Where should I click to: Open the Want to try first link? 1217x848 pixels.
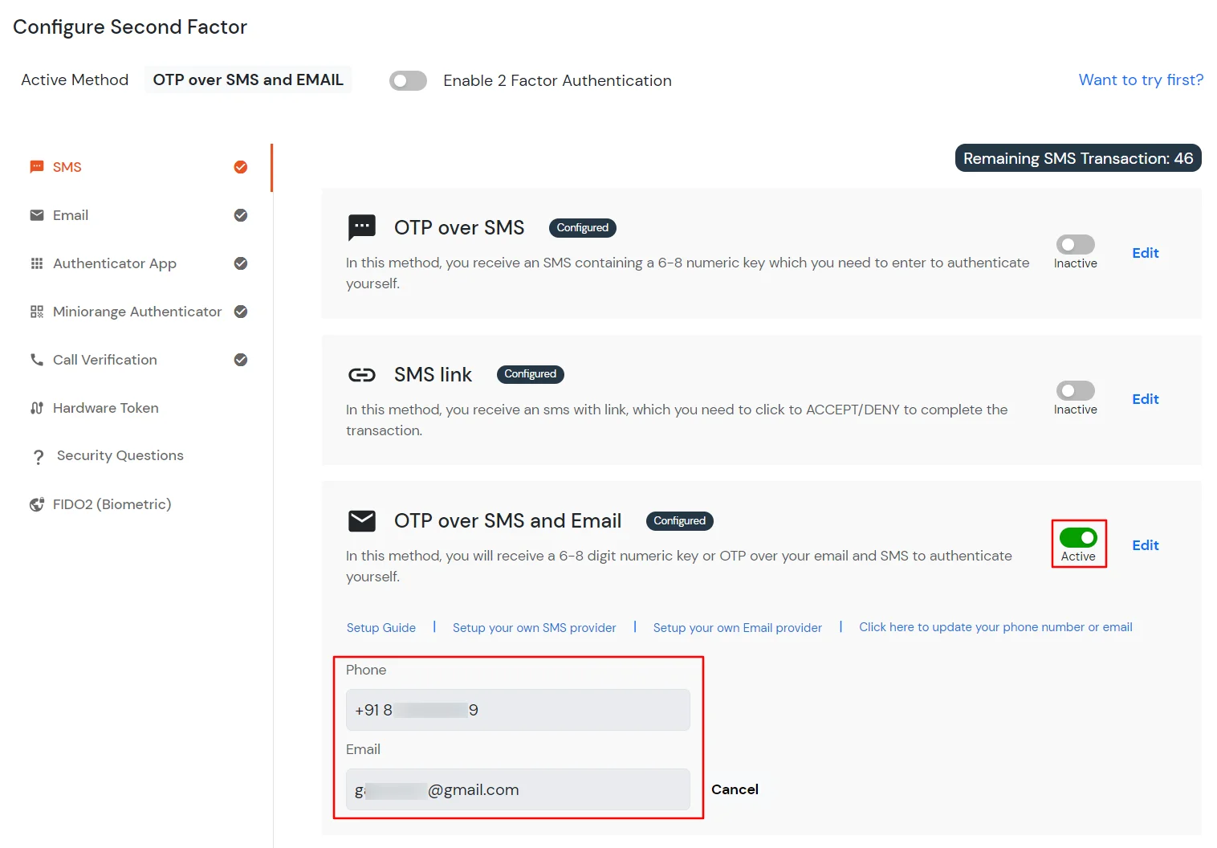[x=1140, y=80]
